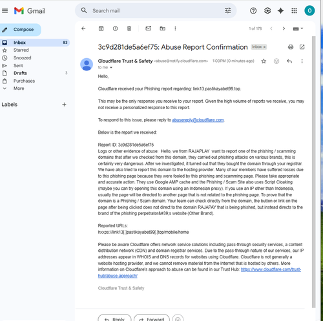This screenshot has height=321, width=323.
Task: Star this message
Action: coord(264,61)
